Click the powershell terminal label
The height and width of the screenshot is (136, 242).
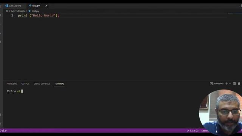point(219,83)
